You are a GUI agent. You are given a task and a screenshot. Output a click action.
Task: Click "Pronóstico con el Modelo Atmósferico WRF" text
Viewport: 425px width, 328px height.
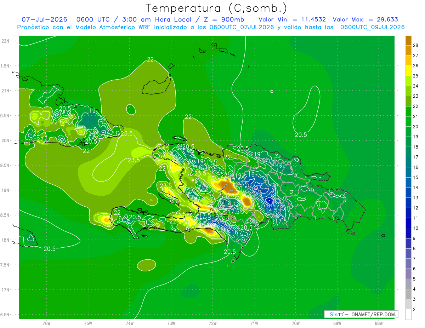[x=84, y=27]
